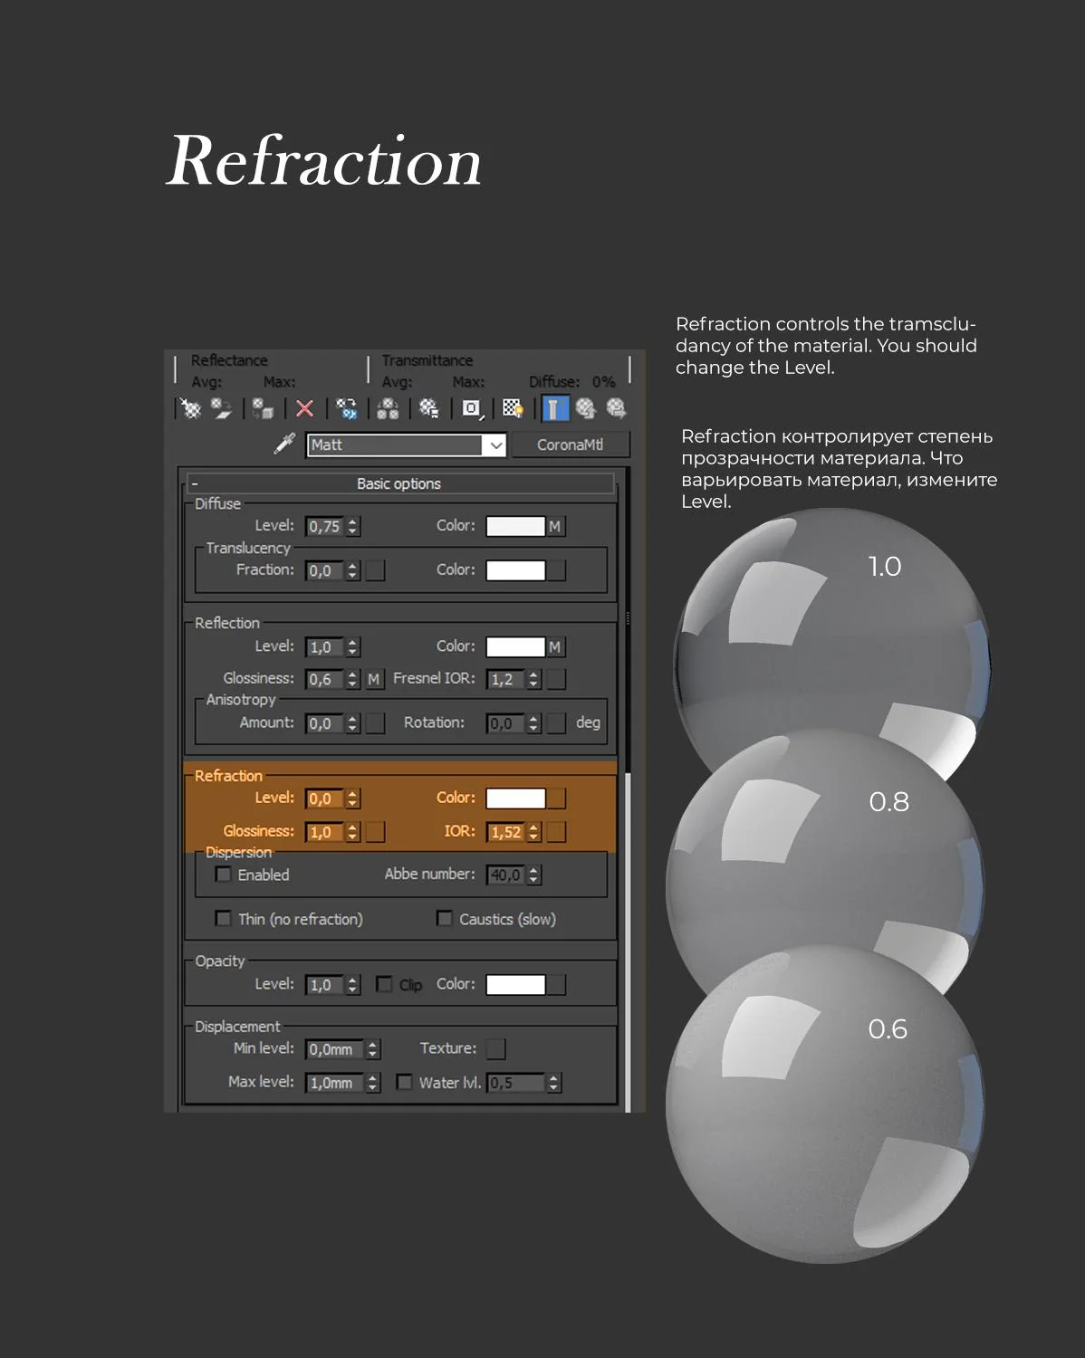
Task: Click Displacement Max level field 1,0mm
Action: point(335,1083)
